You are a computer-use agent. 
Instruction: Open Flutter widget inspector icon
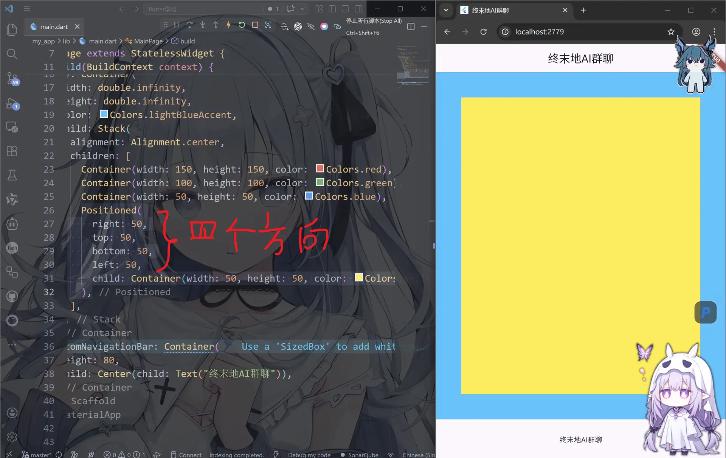tap(268, 25)
